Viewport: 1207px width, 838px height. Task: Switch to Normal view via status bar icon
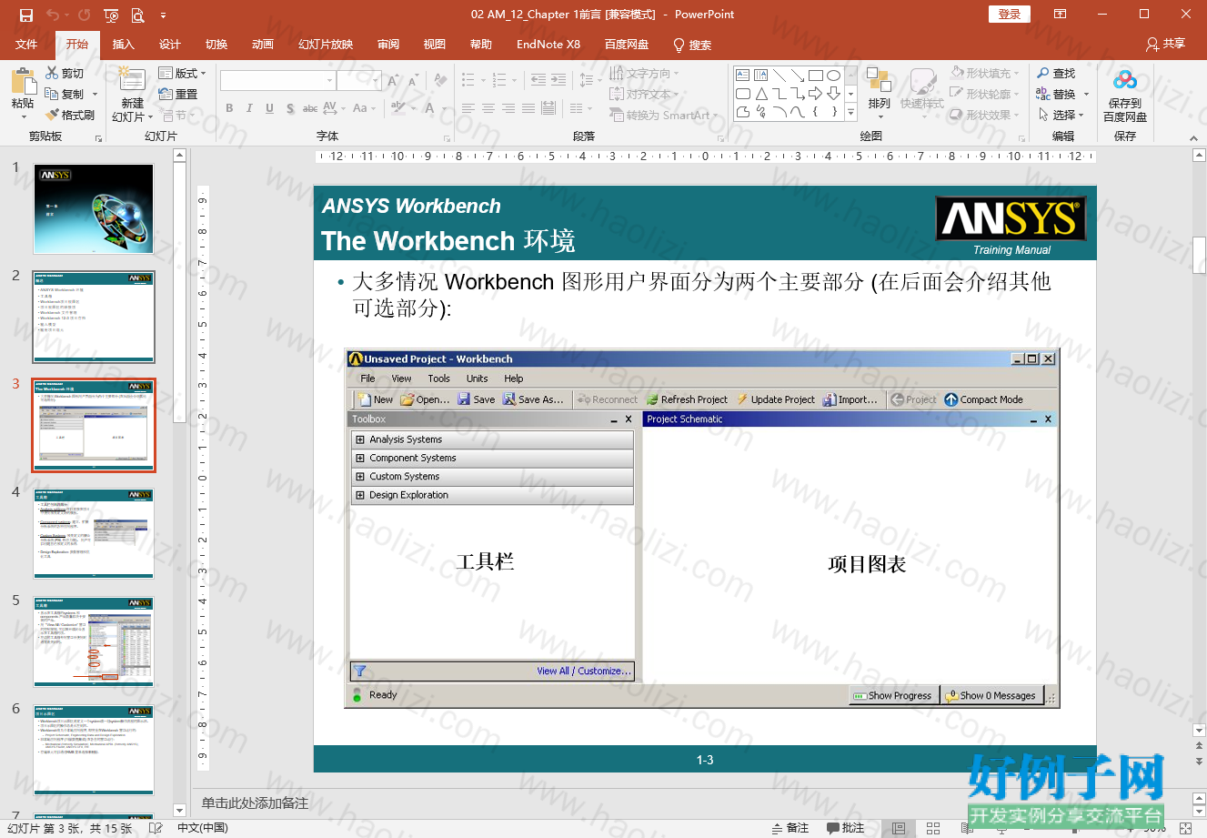pyautogui.click(x=899, y=828)
